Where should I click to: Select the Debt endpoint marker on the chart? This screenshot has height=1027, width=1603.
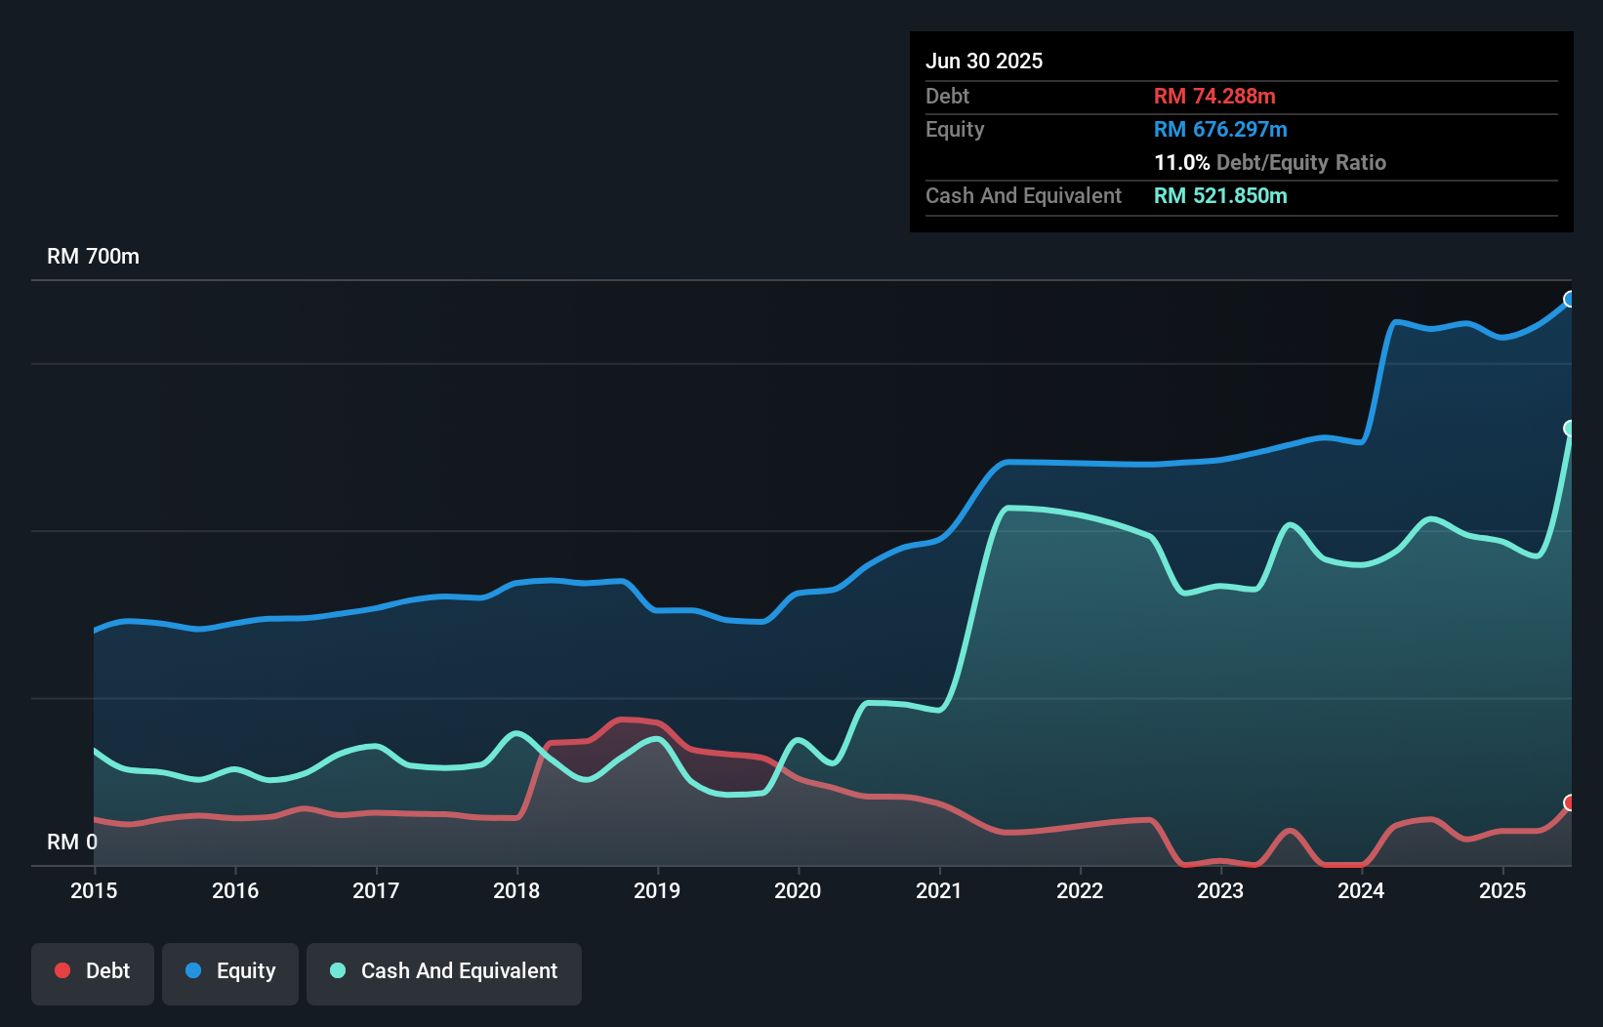1570,802
